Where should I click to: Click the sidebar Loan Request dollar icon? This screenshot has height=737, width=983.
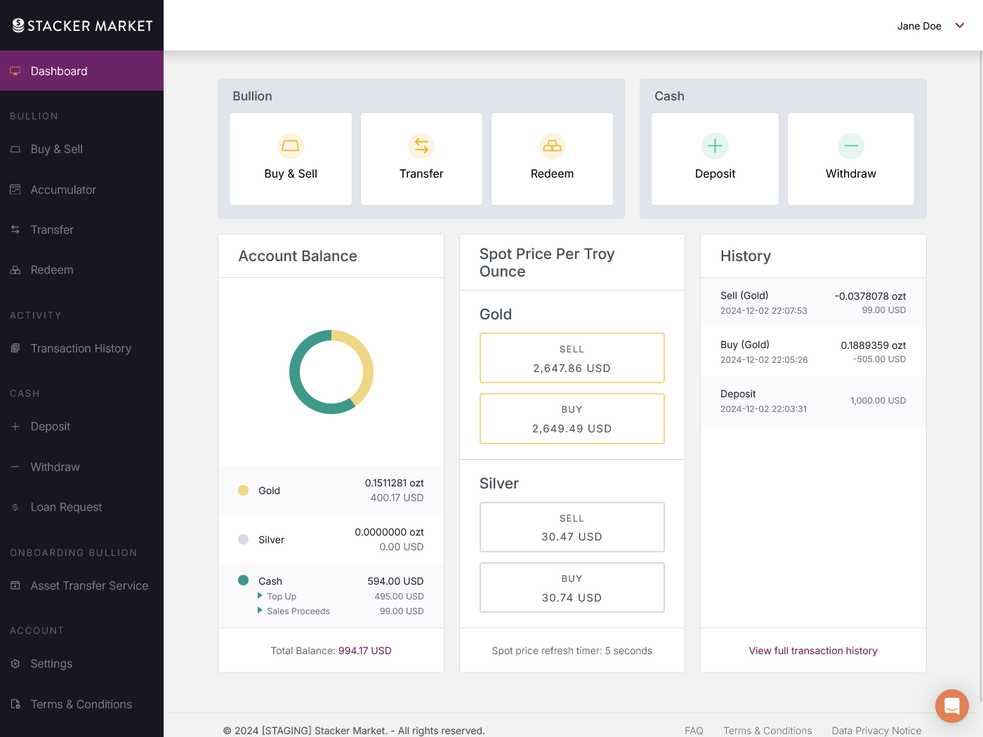[x=15, y=507]
